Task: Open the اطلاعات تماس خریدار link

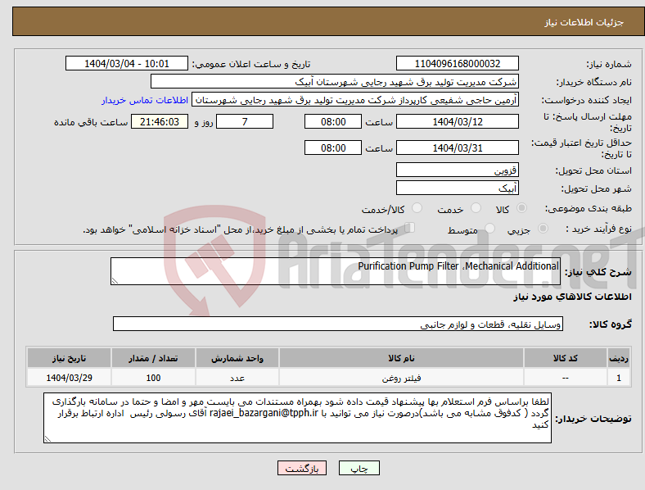Action: point(145,100)
